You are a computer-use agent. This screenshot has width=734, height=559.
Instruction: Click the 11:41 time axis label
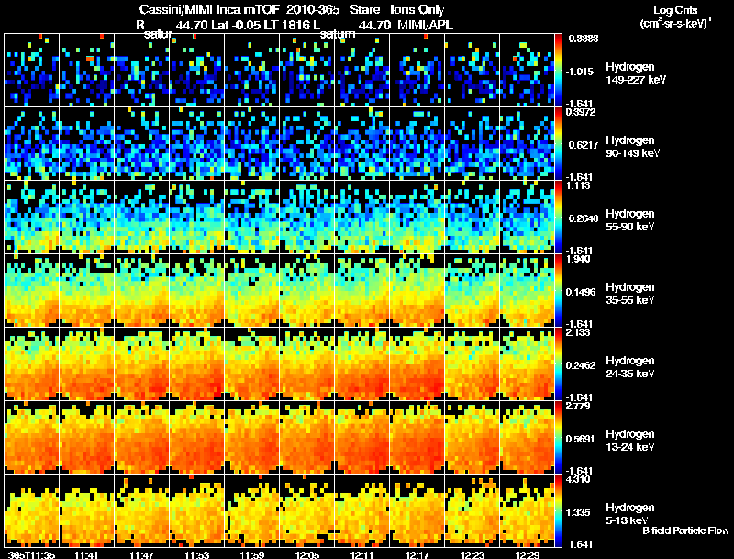(x=87, y=554)
